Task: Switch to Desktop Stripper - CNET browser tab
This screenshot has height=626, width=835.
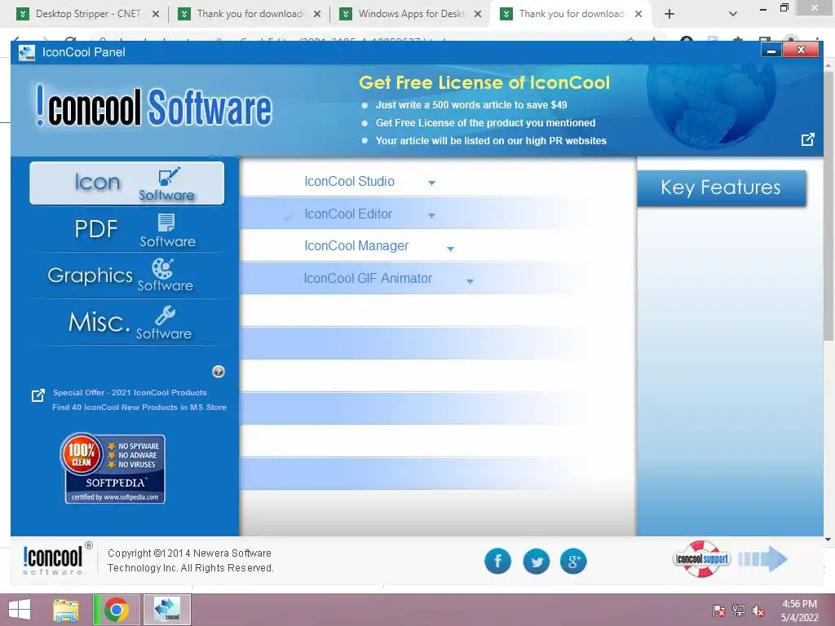Action: point(88,14)
